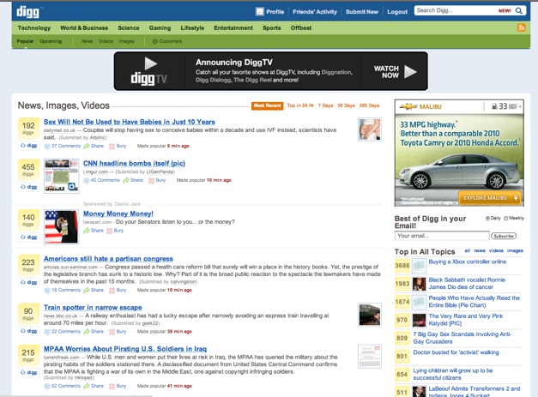This screenshot has width=538, height=397.
Task: Share the Money Money Money story
Action: point(94,231)
